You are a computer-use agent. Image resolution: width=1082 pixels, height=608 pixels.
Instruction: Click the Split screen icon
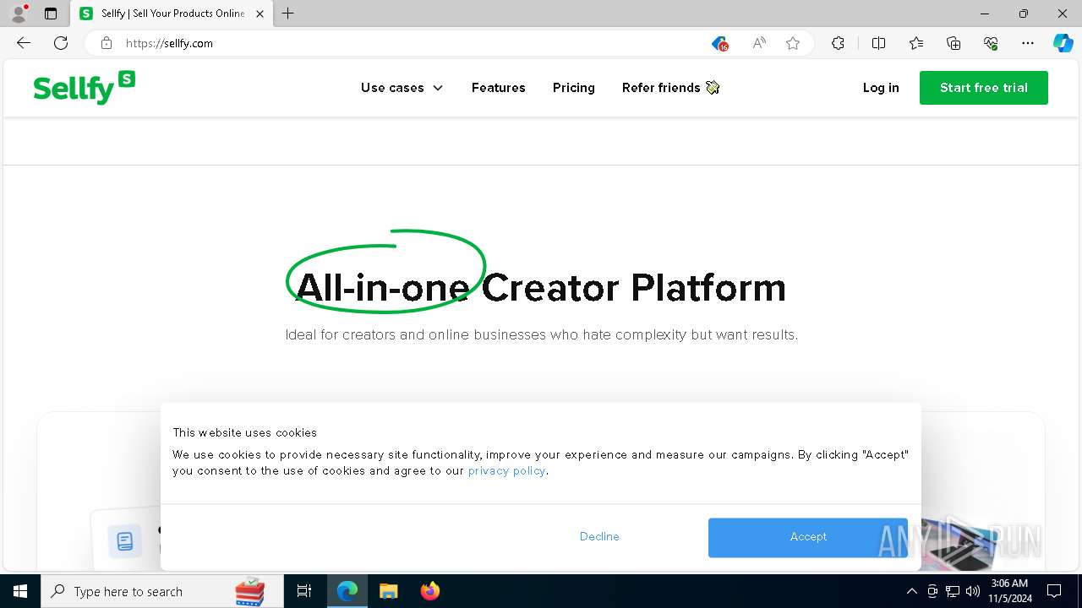(878, 43)
